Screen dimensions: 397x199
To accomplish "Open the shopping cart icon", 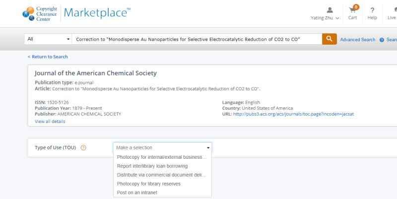I will click(353, 10).
